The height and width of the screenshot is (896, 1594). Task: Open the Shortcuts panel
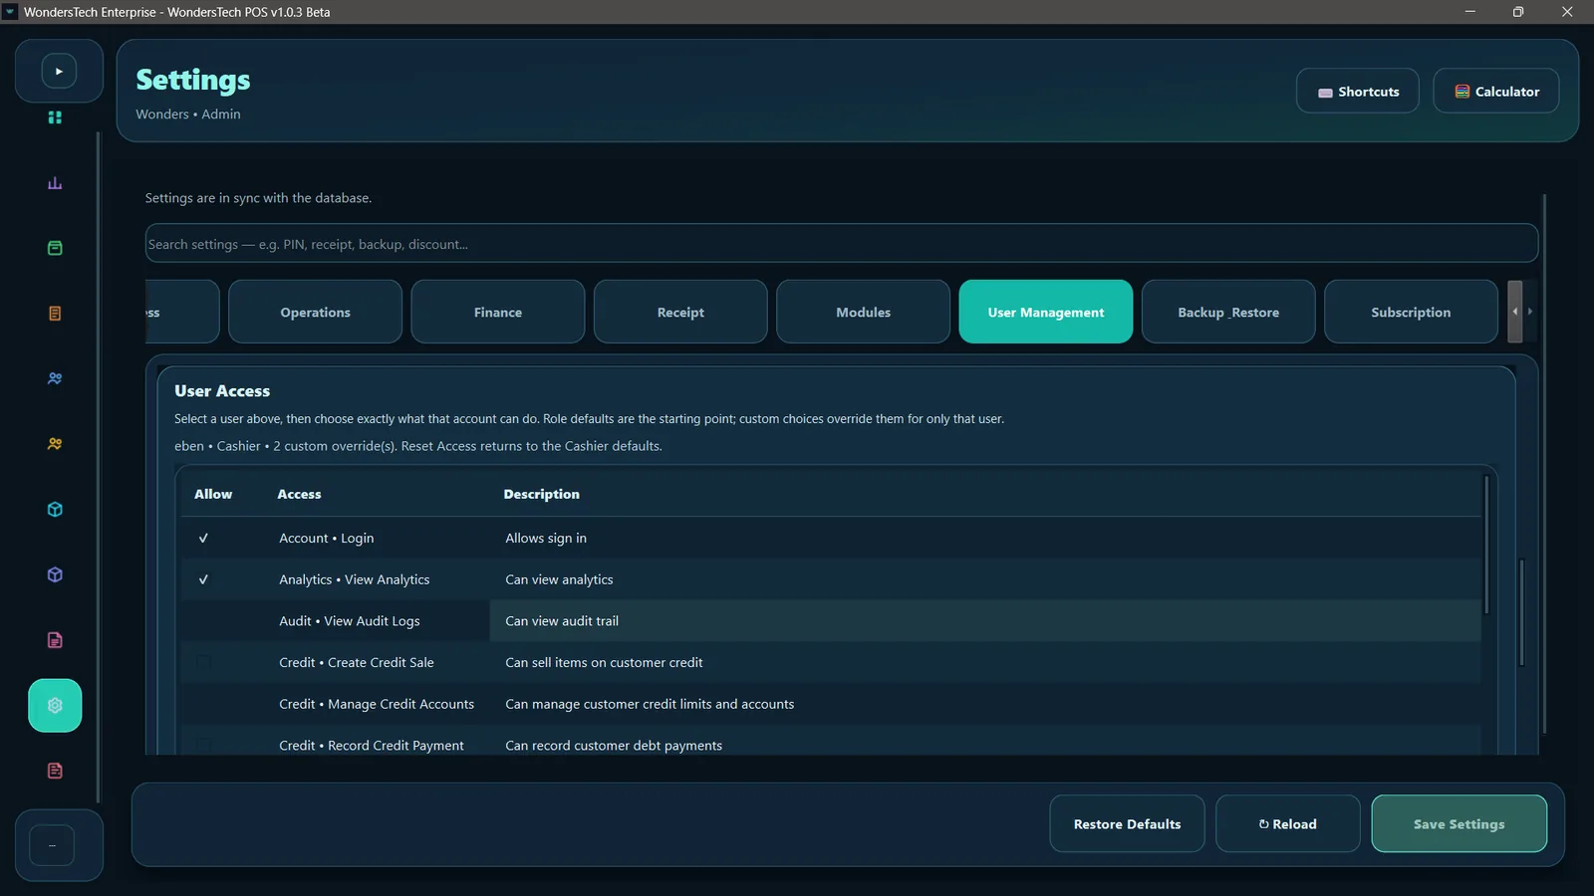(x=1358, y=92)
